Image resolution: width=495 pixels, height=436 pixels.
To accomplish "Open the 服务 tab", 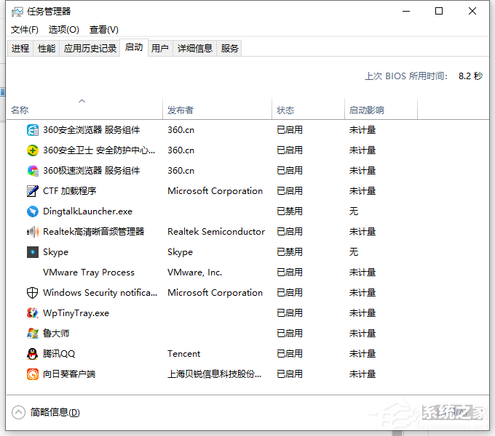I will (x=230, y=49).
